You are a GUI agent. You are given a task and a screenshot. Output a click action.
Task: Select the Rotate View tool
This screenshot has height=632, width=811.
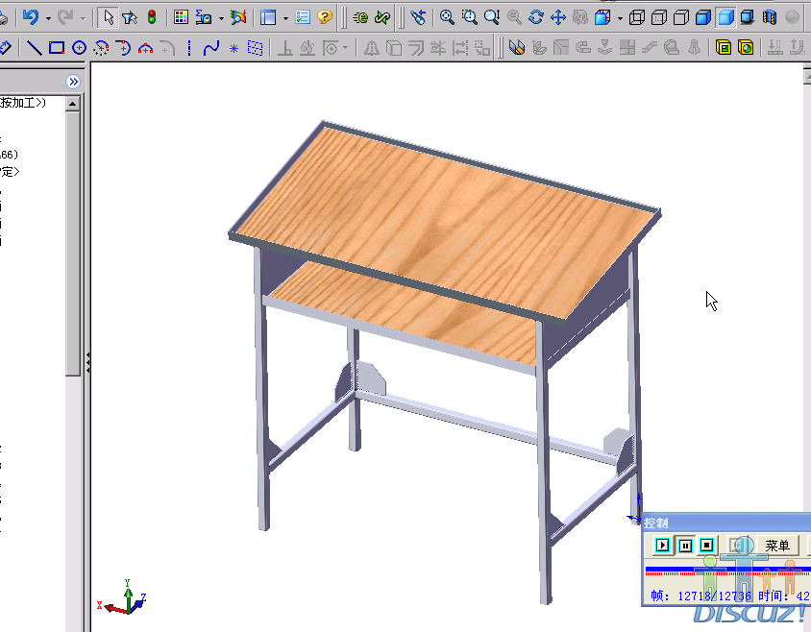pos(536,17)
